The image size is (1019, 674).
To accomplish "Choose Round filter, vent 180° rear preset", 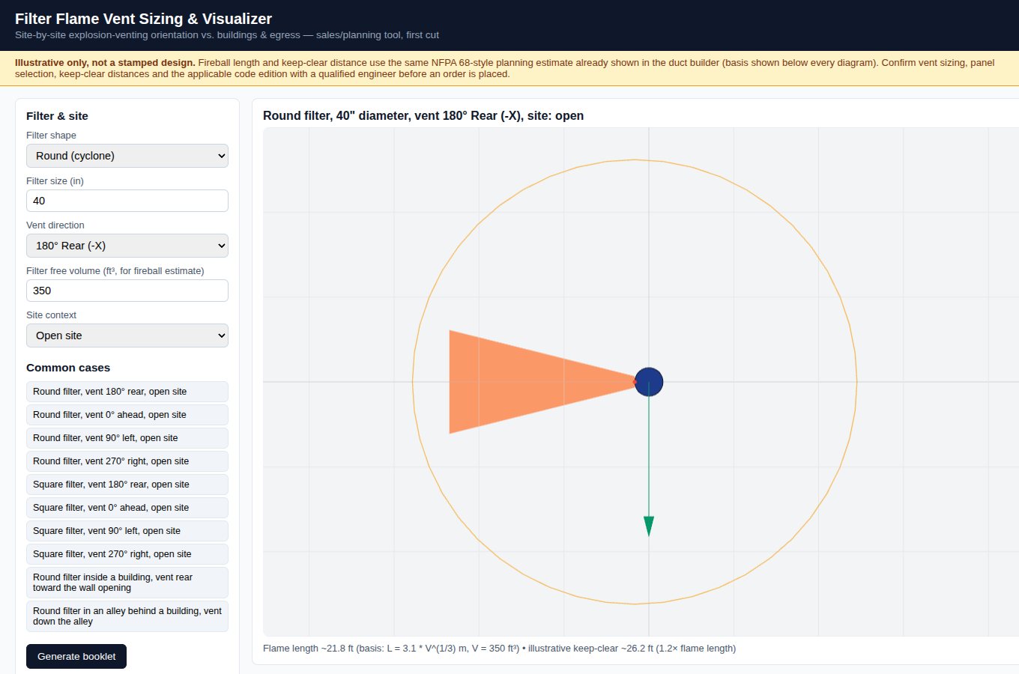I will coord(127,392).
